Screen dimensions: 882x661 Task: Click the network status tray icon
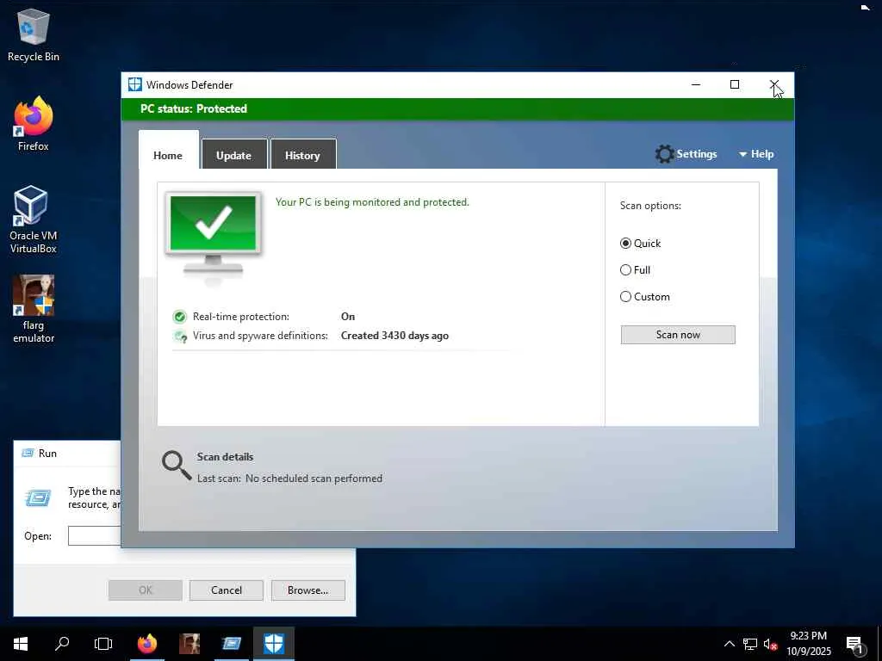click(750, 644)
